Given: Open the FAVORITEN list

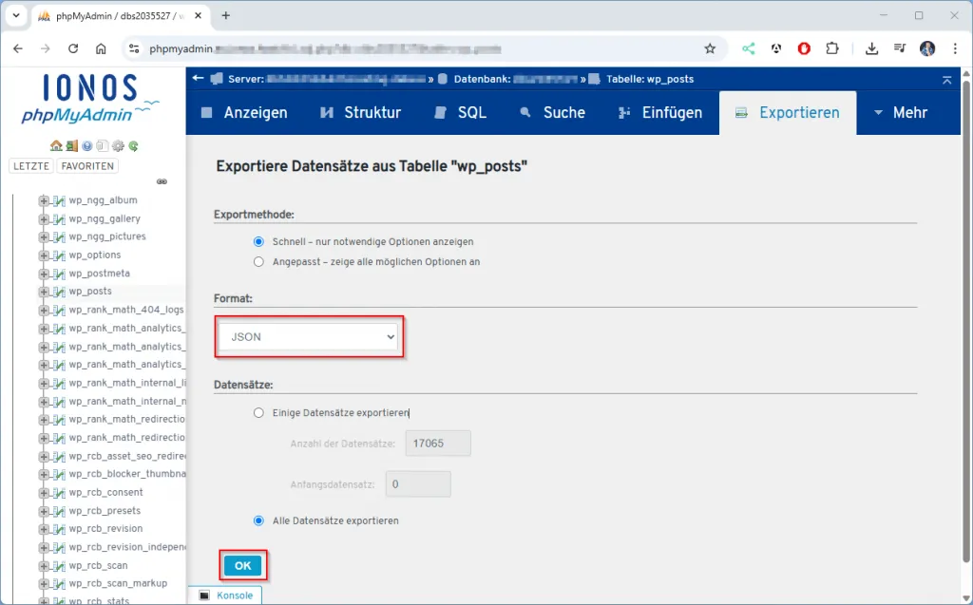Looking at the screenshot, I should coord(86,165).
